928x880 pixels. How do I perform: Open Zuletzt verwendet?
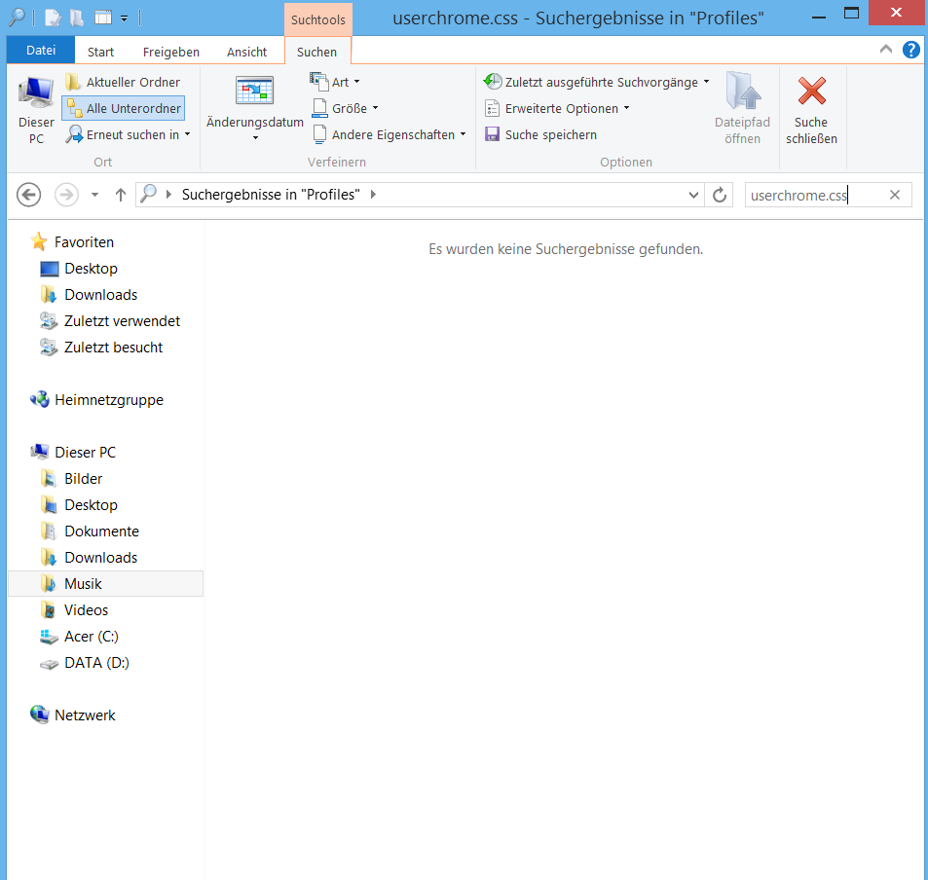(122, 321)
